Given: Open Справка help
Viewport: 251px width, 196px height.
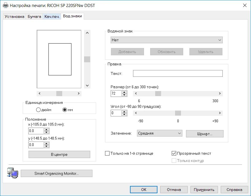Looking at the screenshot, I should coord(234,190).
